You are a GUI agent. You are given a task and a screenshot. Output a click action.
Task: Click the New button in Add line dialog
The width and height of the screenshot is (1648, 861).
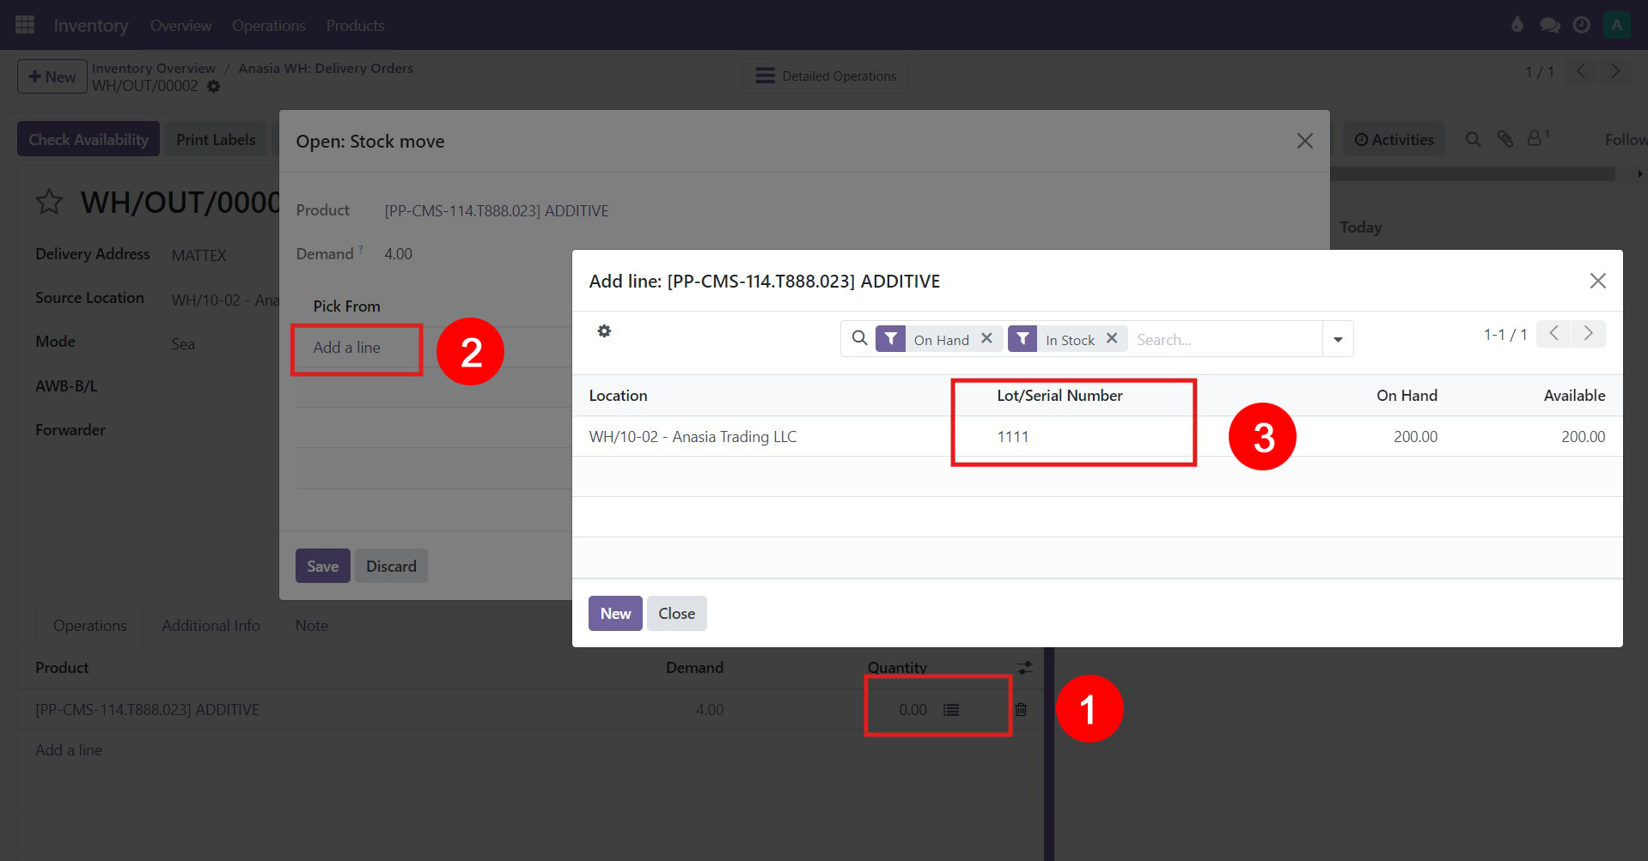coord(615,614)
